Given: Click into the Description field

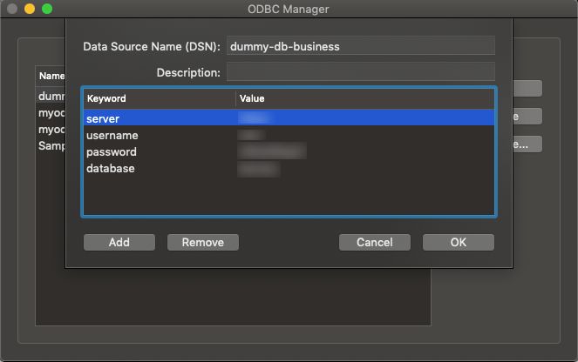Looking at the screenshot, I should 361,72.
